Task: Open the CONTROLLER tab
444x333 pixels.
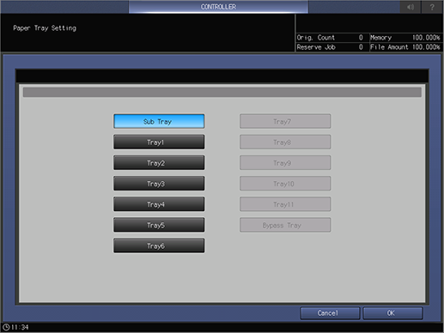Action: click(x=218, y=7)
